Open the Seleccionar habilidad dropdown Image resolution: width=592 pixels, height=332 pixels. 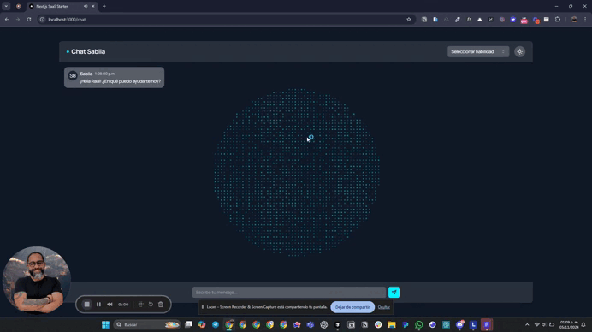coord(478,51)
